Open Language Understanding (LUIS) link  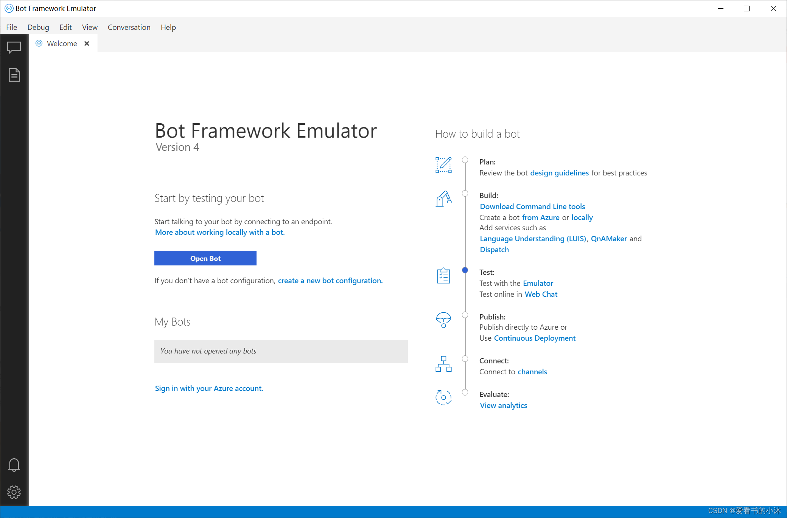[533, 239]
